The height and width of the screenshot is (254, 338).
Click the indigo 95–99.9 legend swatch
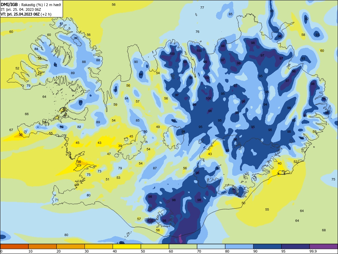[x=295, y=247]
